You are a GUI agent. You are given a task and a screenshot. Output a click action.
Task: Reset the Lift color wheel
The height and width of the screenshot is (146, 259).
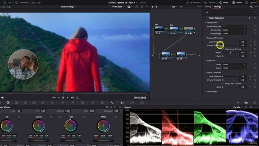19,117
